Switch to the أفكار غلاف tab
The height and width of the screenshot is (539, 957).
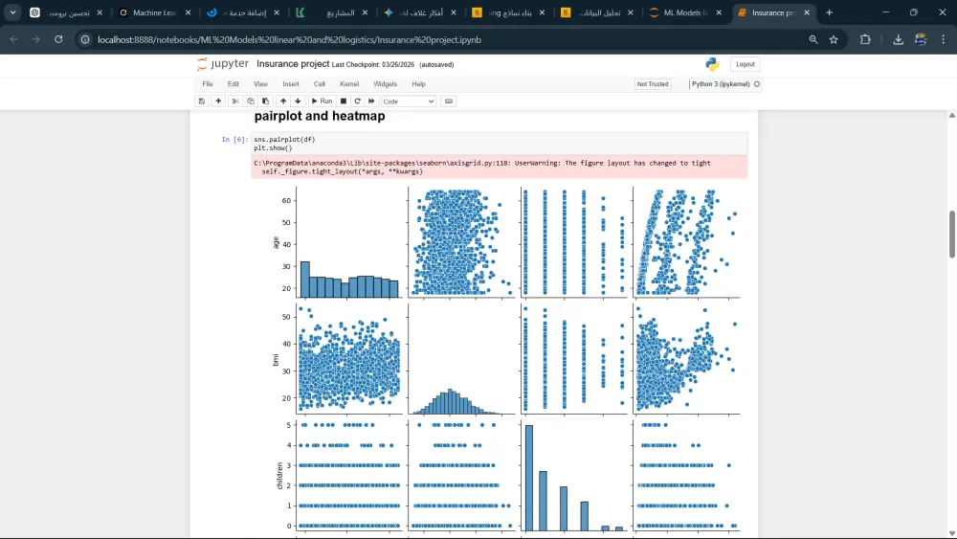pos(421,12)
